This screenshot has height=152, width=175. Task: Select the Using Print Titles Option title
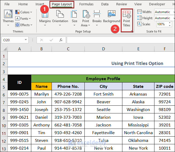pyautogui.click(x=137, y=63)
